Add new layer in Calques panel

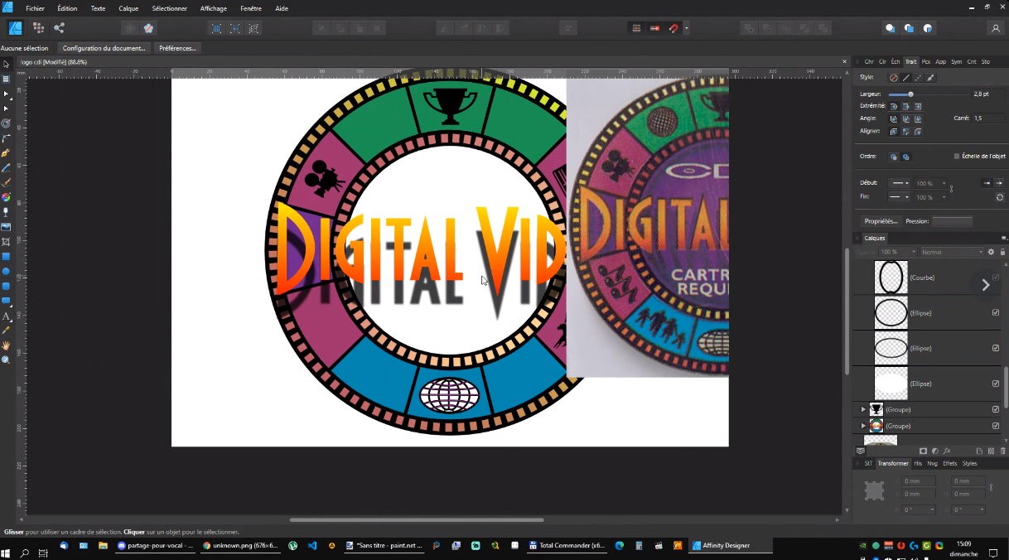point(979,451)
